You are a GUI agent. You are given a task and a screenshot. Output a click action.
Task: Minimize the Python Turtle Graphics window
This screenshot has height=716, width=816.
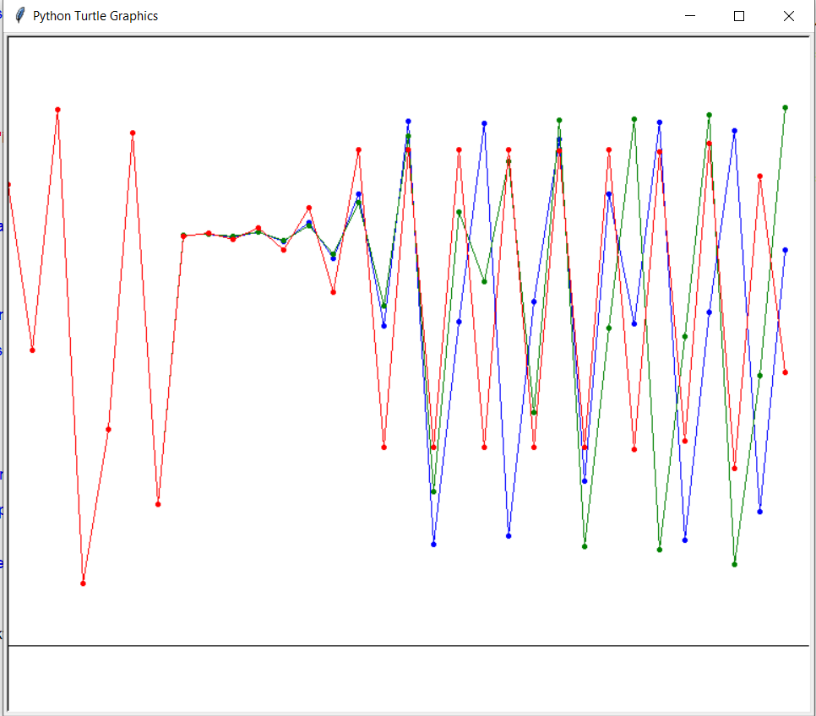(690, 16)
